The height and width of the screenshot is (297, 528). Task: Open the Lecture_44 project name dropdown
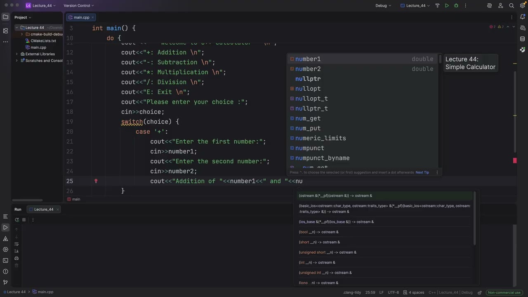[41, 6]
